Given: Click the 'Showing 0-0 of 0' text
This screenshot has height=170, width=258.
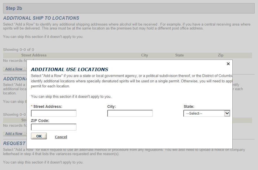Looking at the screenshot, I should pos(18,49).
